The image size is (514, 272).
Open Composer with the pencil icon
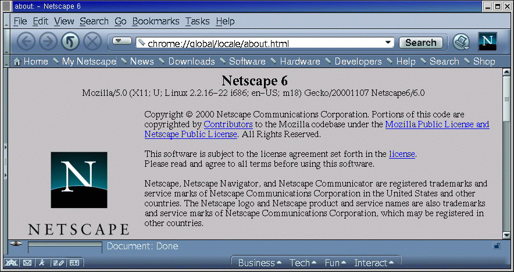[58, 263]
